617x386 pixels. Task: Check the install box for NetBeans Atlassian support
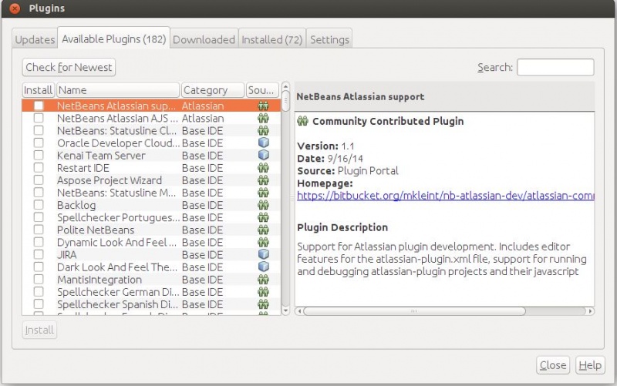[39, 106]
